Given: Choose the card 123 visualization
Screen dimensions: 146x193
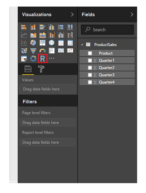Looking at the screenshot, I should point(61,50).
